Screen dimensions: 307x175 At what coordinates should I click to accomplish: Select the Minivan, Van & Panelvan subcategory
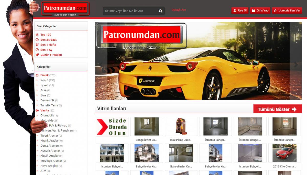point(57,130)
